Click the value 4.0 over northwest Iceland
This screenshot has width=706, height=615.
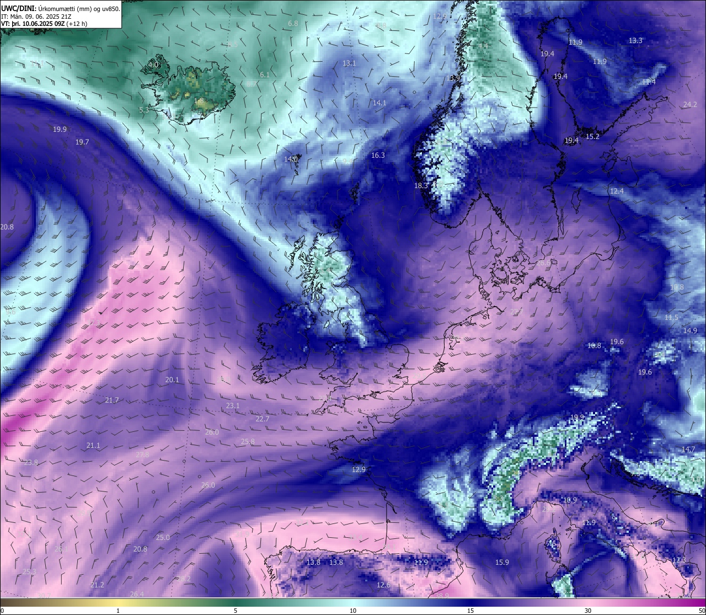coord(153,65)
